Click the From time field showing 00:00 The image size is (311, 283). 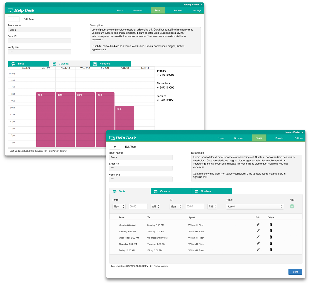coord(138,207)
